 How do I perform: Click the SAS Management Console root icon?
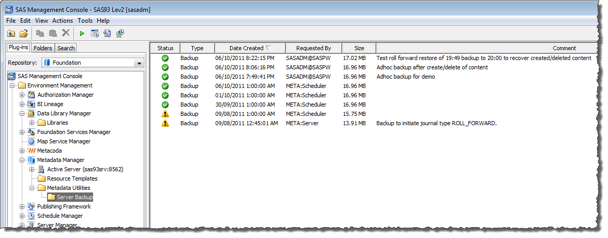tap(12, 76)
